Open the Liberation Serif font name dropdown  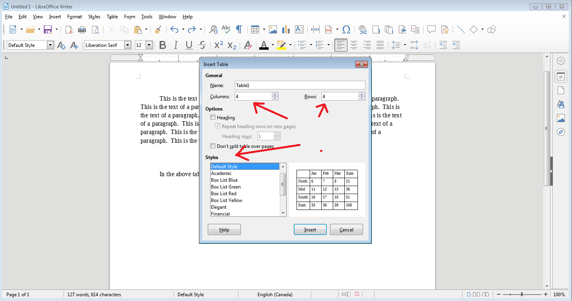[127, 45]
